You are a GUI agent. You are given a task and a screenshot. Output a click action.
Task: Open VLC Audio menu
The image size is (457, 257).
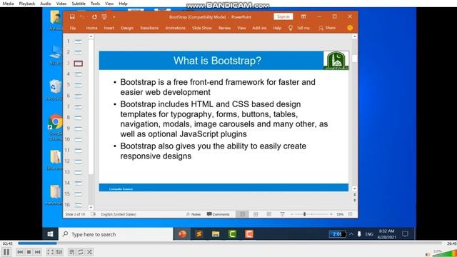[46, 4]
